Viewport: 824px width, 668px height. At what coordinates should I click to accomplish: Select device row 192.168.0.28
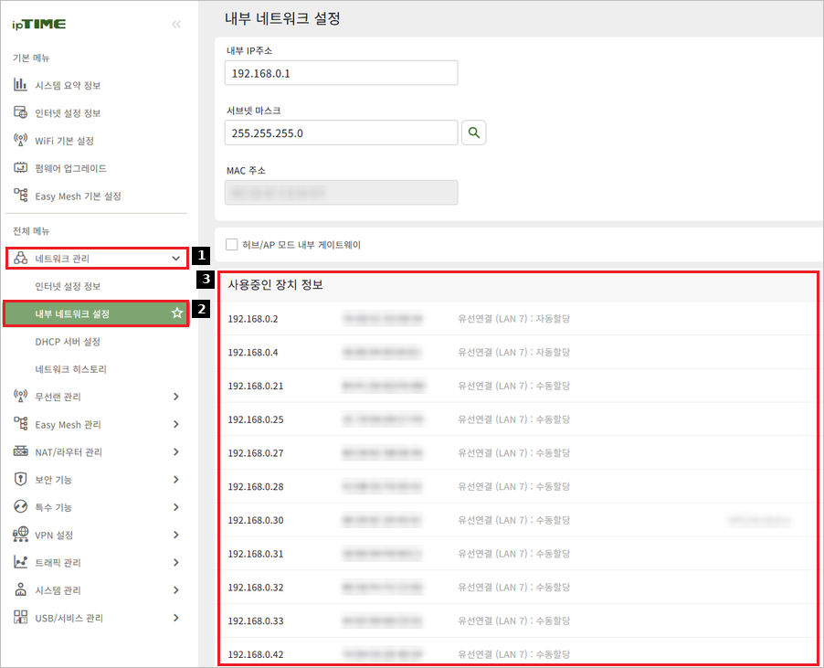click(518, 487)
